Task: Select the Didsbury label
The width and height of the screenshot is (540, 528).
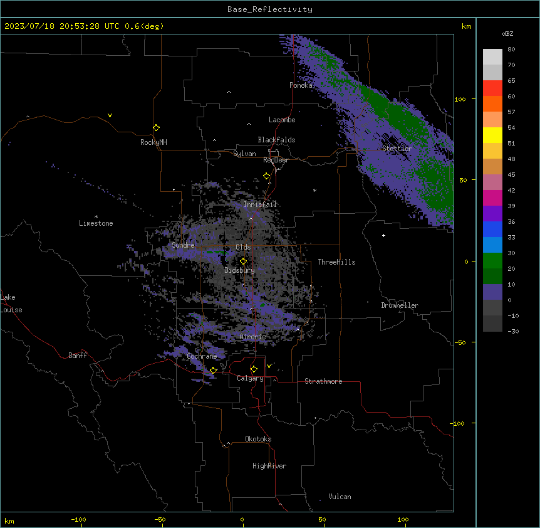Action: pyautogui.click(x=240, y=270)
